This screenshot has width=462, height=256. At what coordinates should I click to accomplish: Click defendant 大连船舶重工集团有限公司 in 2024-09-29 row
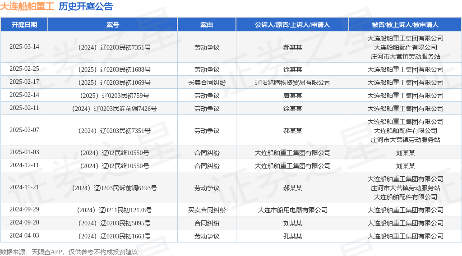406,210
